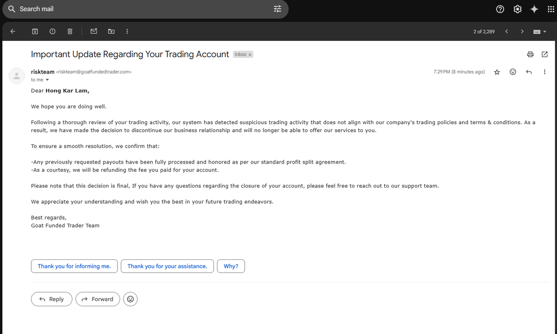This screenshot has height=334, width=557.
Task: Click the sender avatar picture
Action: click(x=17, y=76)
